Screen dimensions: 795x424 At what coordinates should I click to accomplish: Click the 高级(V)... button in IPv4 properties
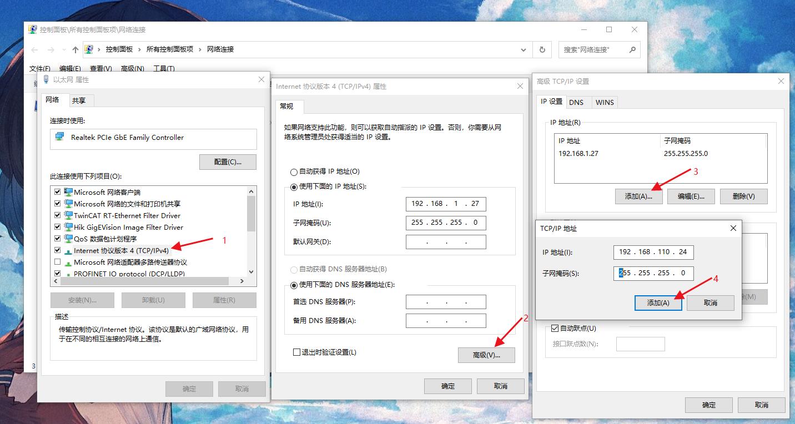click(486, 355)
